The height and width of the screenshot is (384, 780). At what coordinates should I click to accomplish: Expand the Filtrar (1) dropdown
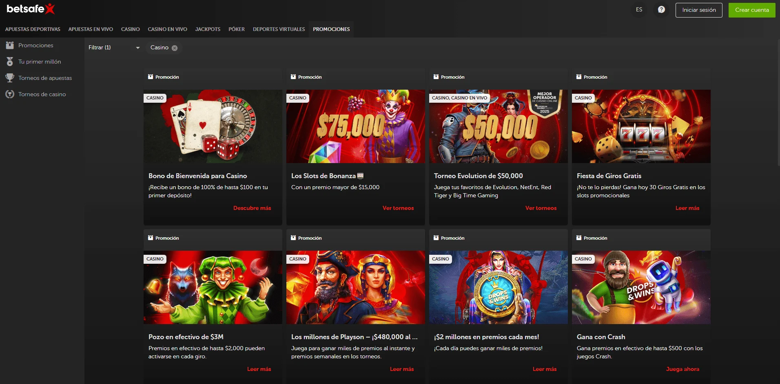click(114, 48)
